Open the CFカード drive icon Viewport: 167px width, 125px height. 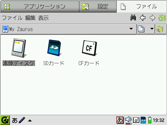[90, 48]
